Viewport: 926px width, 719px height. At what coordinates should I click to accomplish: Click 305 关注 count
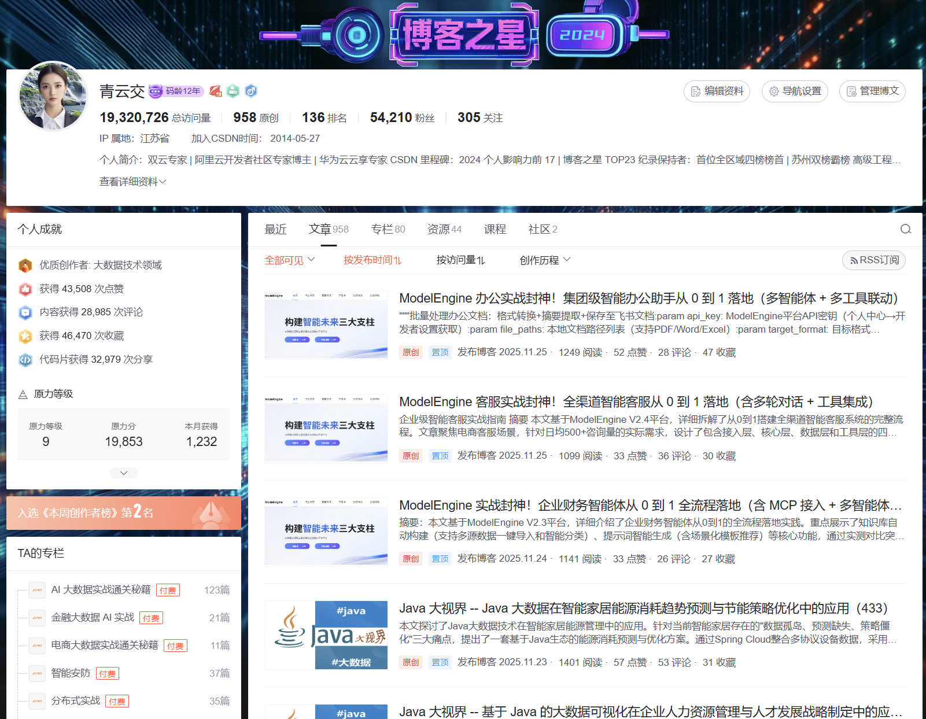pos(480,117)
